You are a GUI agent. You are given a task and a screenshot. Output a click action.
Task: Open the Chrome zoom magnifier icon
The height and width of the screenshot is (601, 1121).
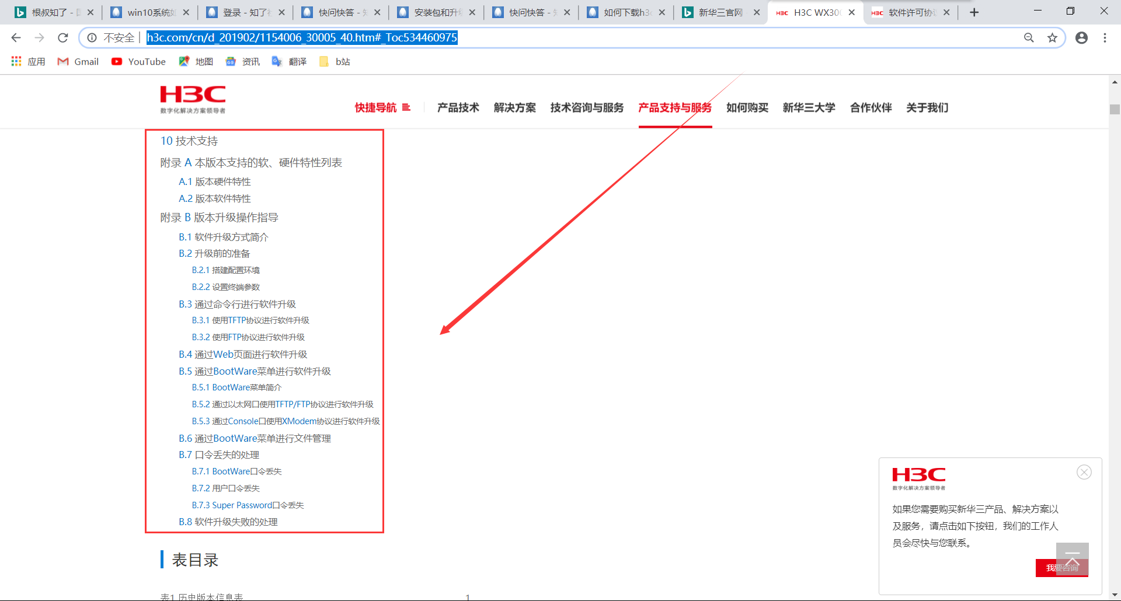(1029, 38)
